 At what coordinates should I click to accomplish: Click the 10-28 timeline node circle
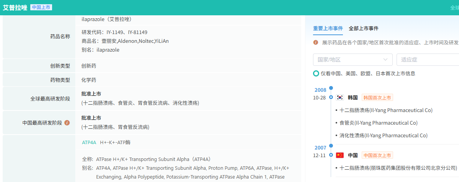[x=331, y=97]
